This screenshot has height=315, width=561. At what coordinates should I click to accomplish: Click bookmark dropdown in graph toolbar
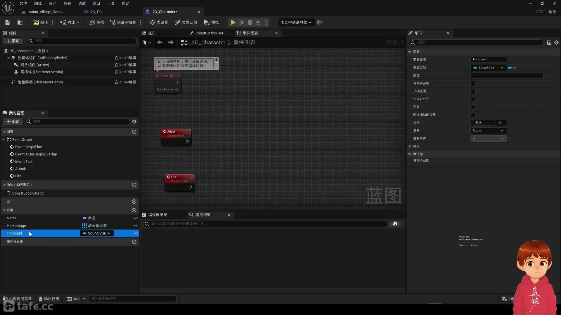click(147, 43)
